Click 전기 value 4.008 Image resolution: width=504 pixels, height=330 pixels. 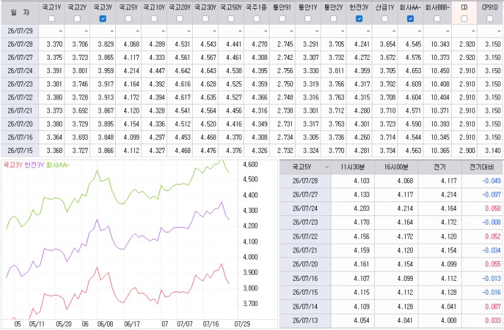point(449,321)
